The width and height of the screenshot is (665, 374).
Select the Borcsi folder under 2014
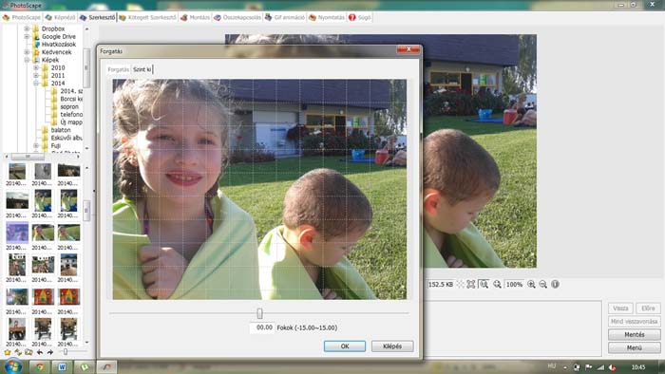[71, 99]
